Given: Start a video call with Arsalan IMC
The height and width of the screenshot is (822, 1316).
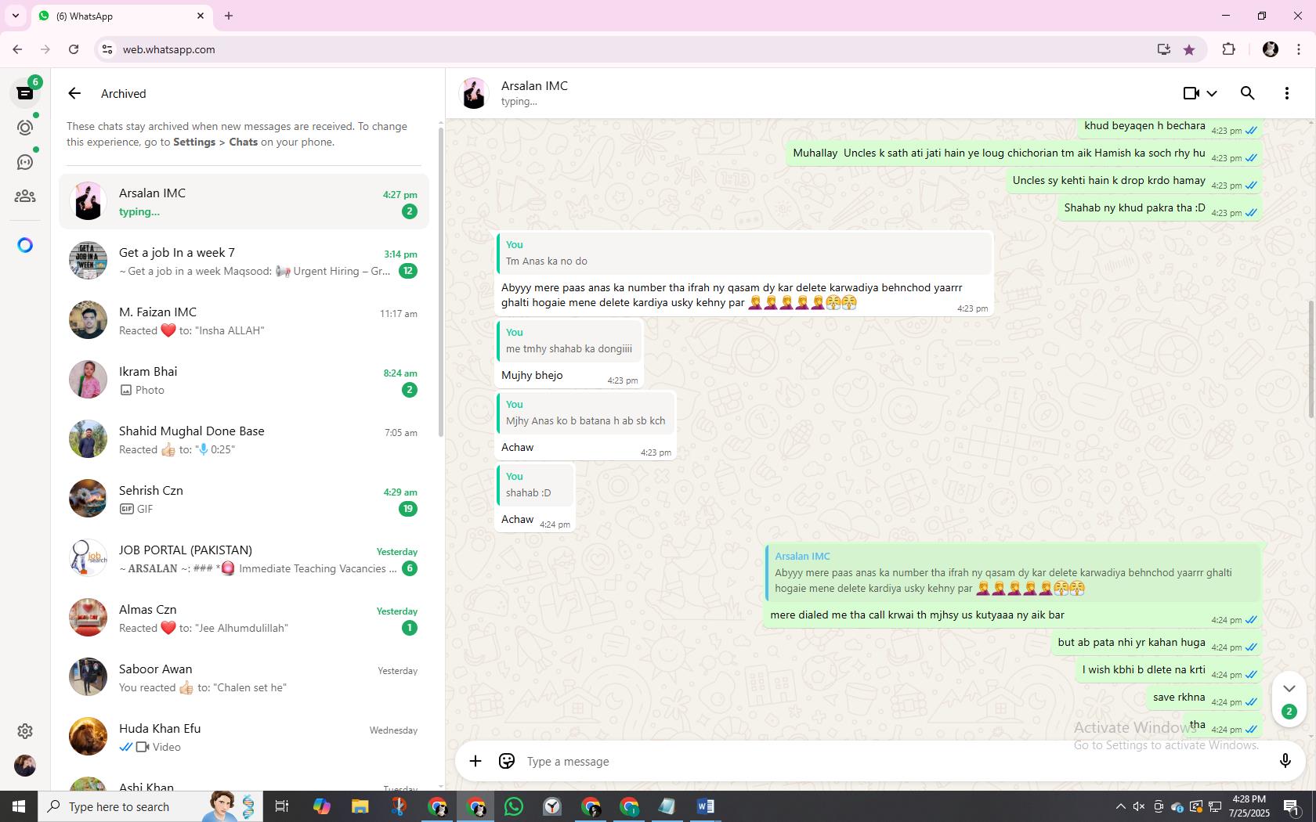Looking at the screenshot, I should [x=1191, y=93].
